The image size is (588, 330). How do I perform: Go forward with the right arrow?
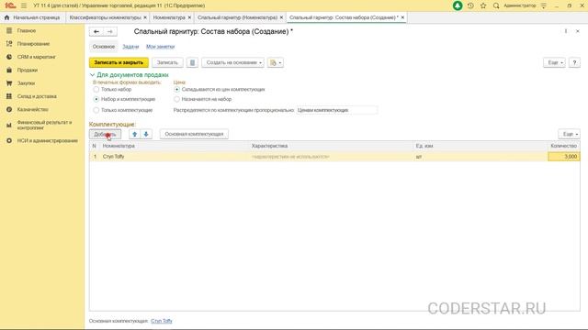pos(110,32)
